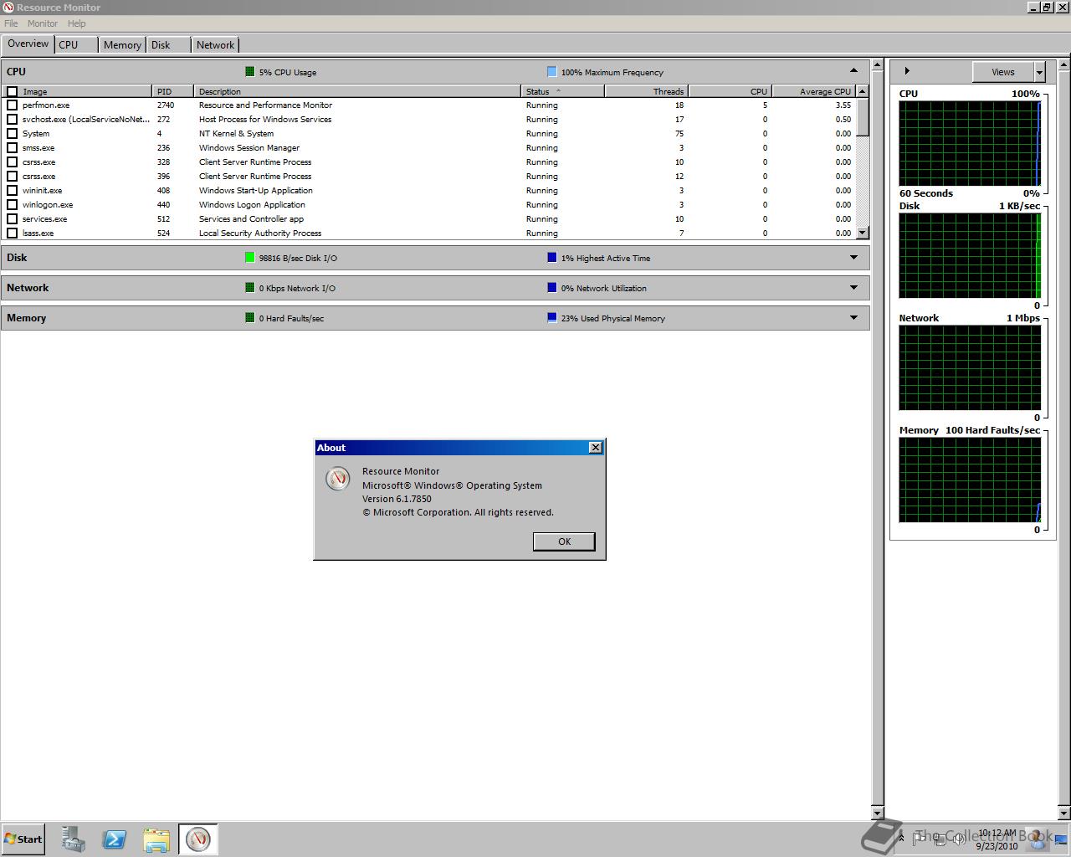Click the title bar Resource Monitor icon

[8, 8]
